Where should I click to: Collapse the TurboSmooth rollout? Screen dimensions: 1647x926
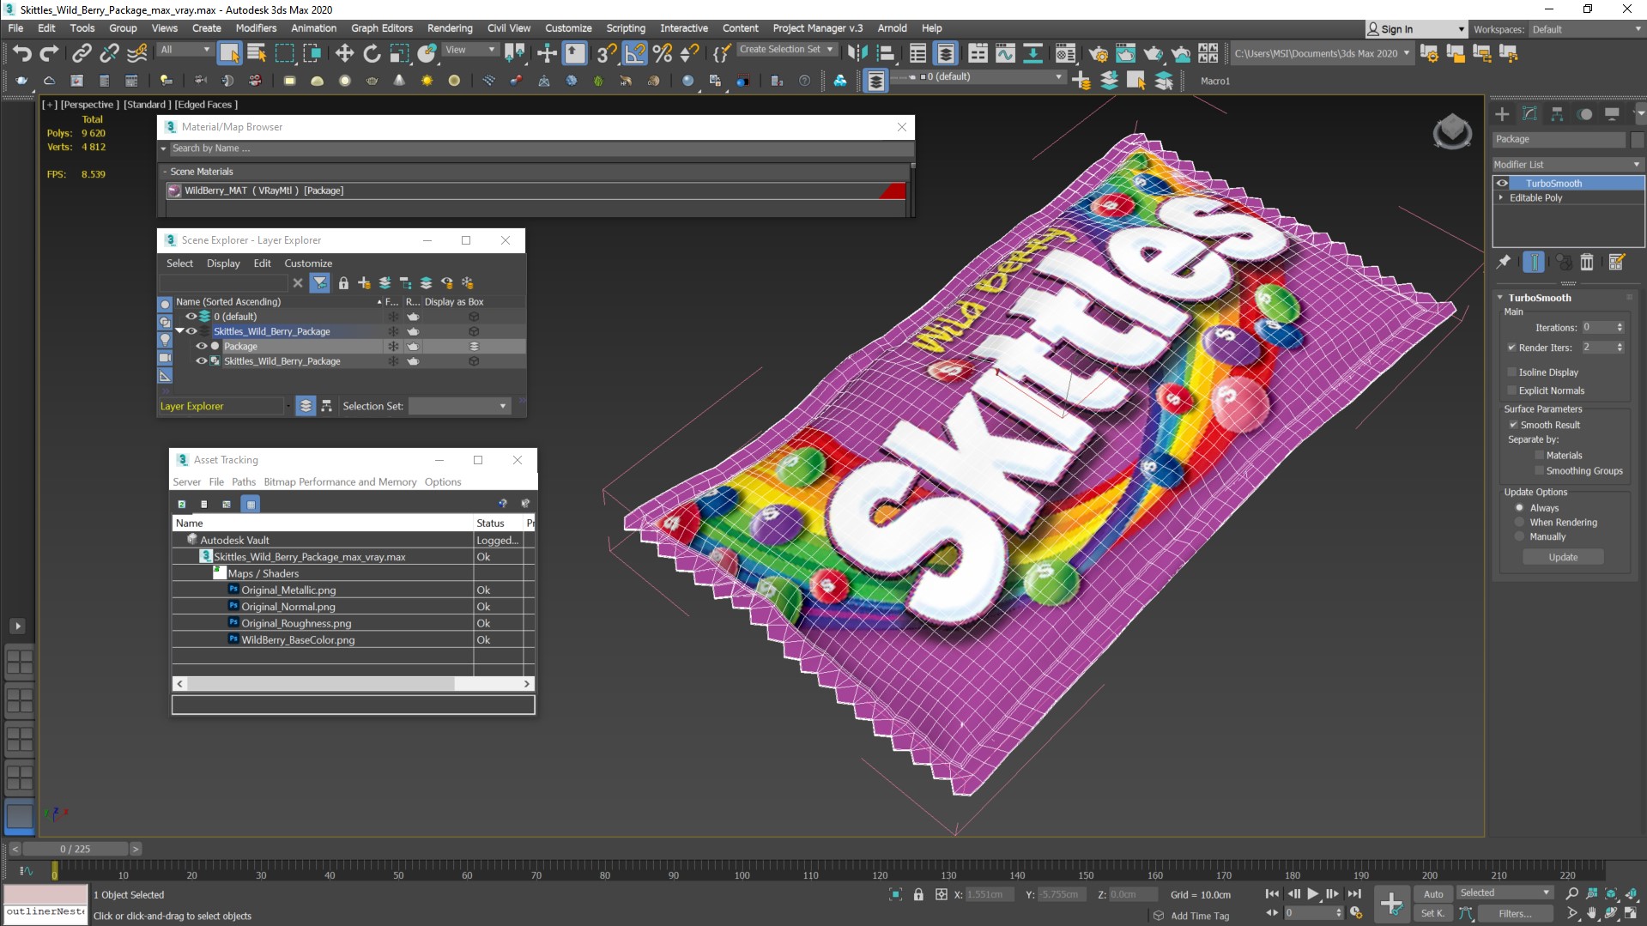tap(1500, 298)
